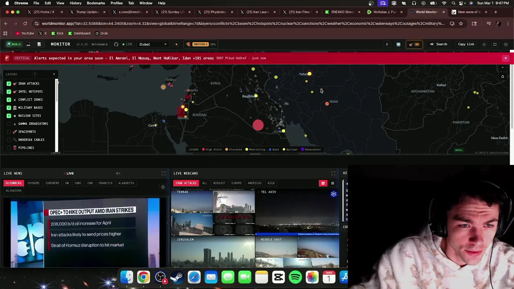Select the World variant button
This screenshot has width=514, height=289.
tap(14, 44)
